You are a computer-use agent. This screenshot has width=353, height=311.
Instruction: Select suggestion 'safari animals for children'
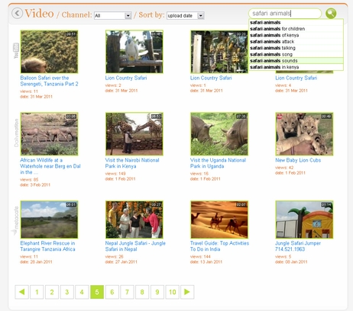[296, 29]
